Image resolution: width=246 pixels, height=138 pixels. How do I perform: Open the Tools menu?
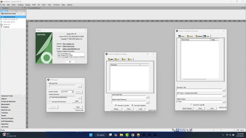click(x=44, y=5)
